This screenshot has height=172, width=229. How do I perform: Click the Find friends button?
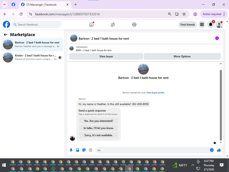click(188, 24)
